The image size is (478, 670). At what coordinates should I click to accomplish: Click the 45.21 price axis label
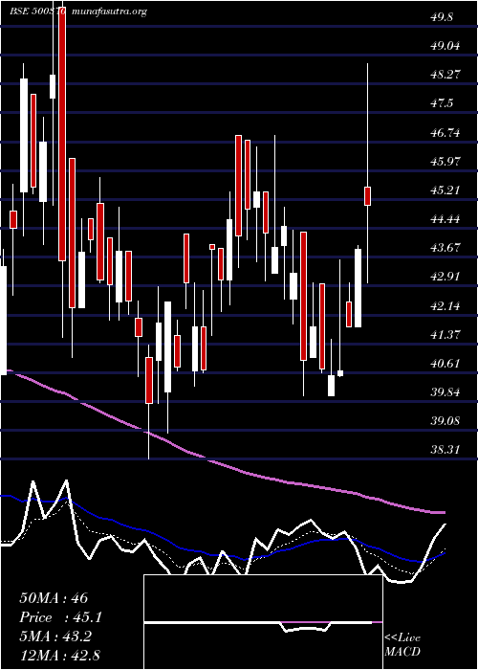tap(445, 190)
